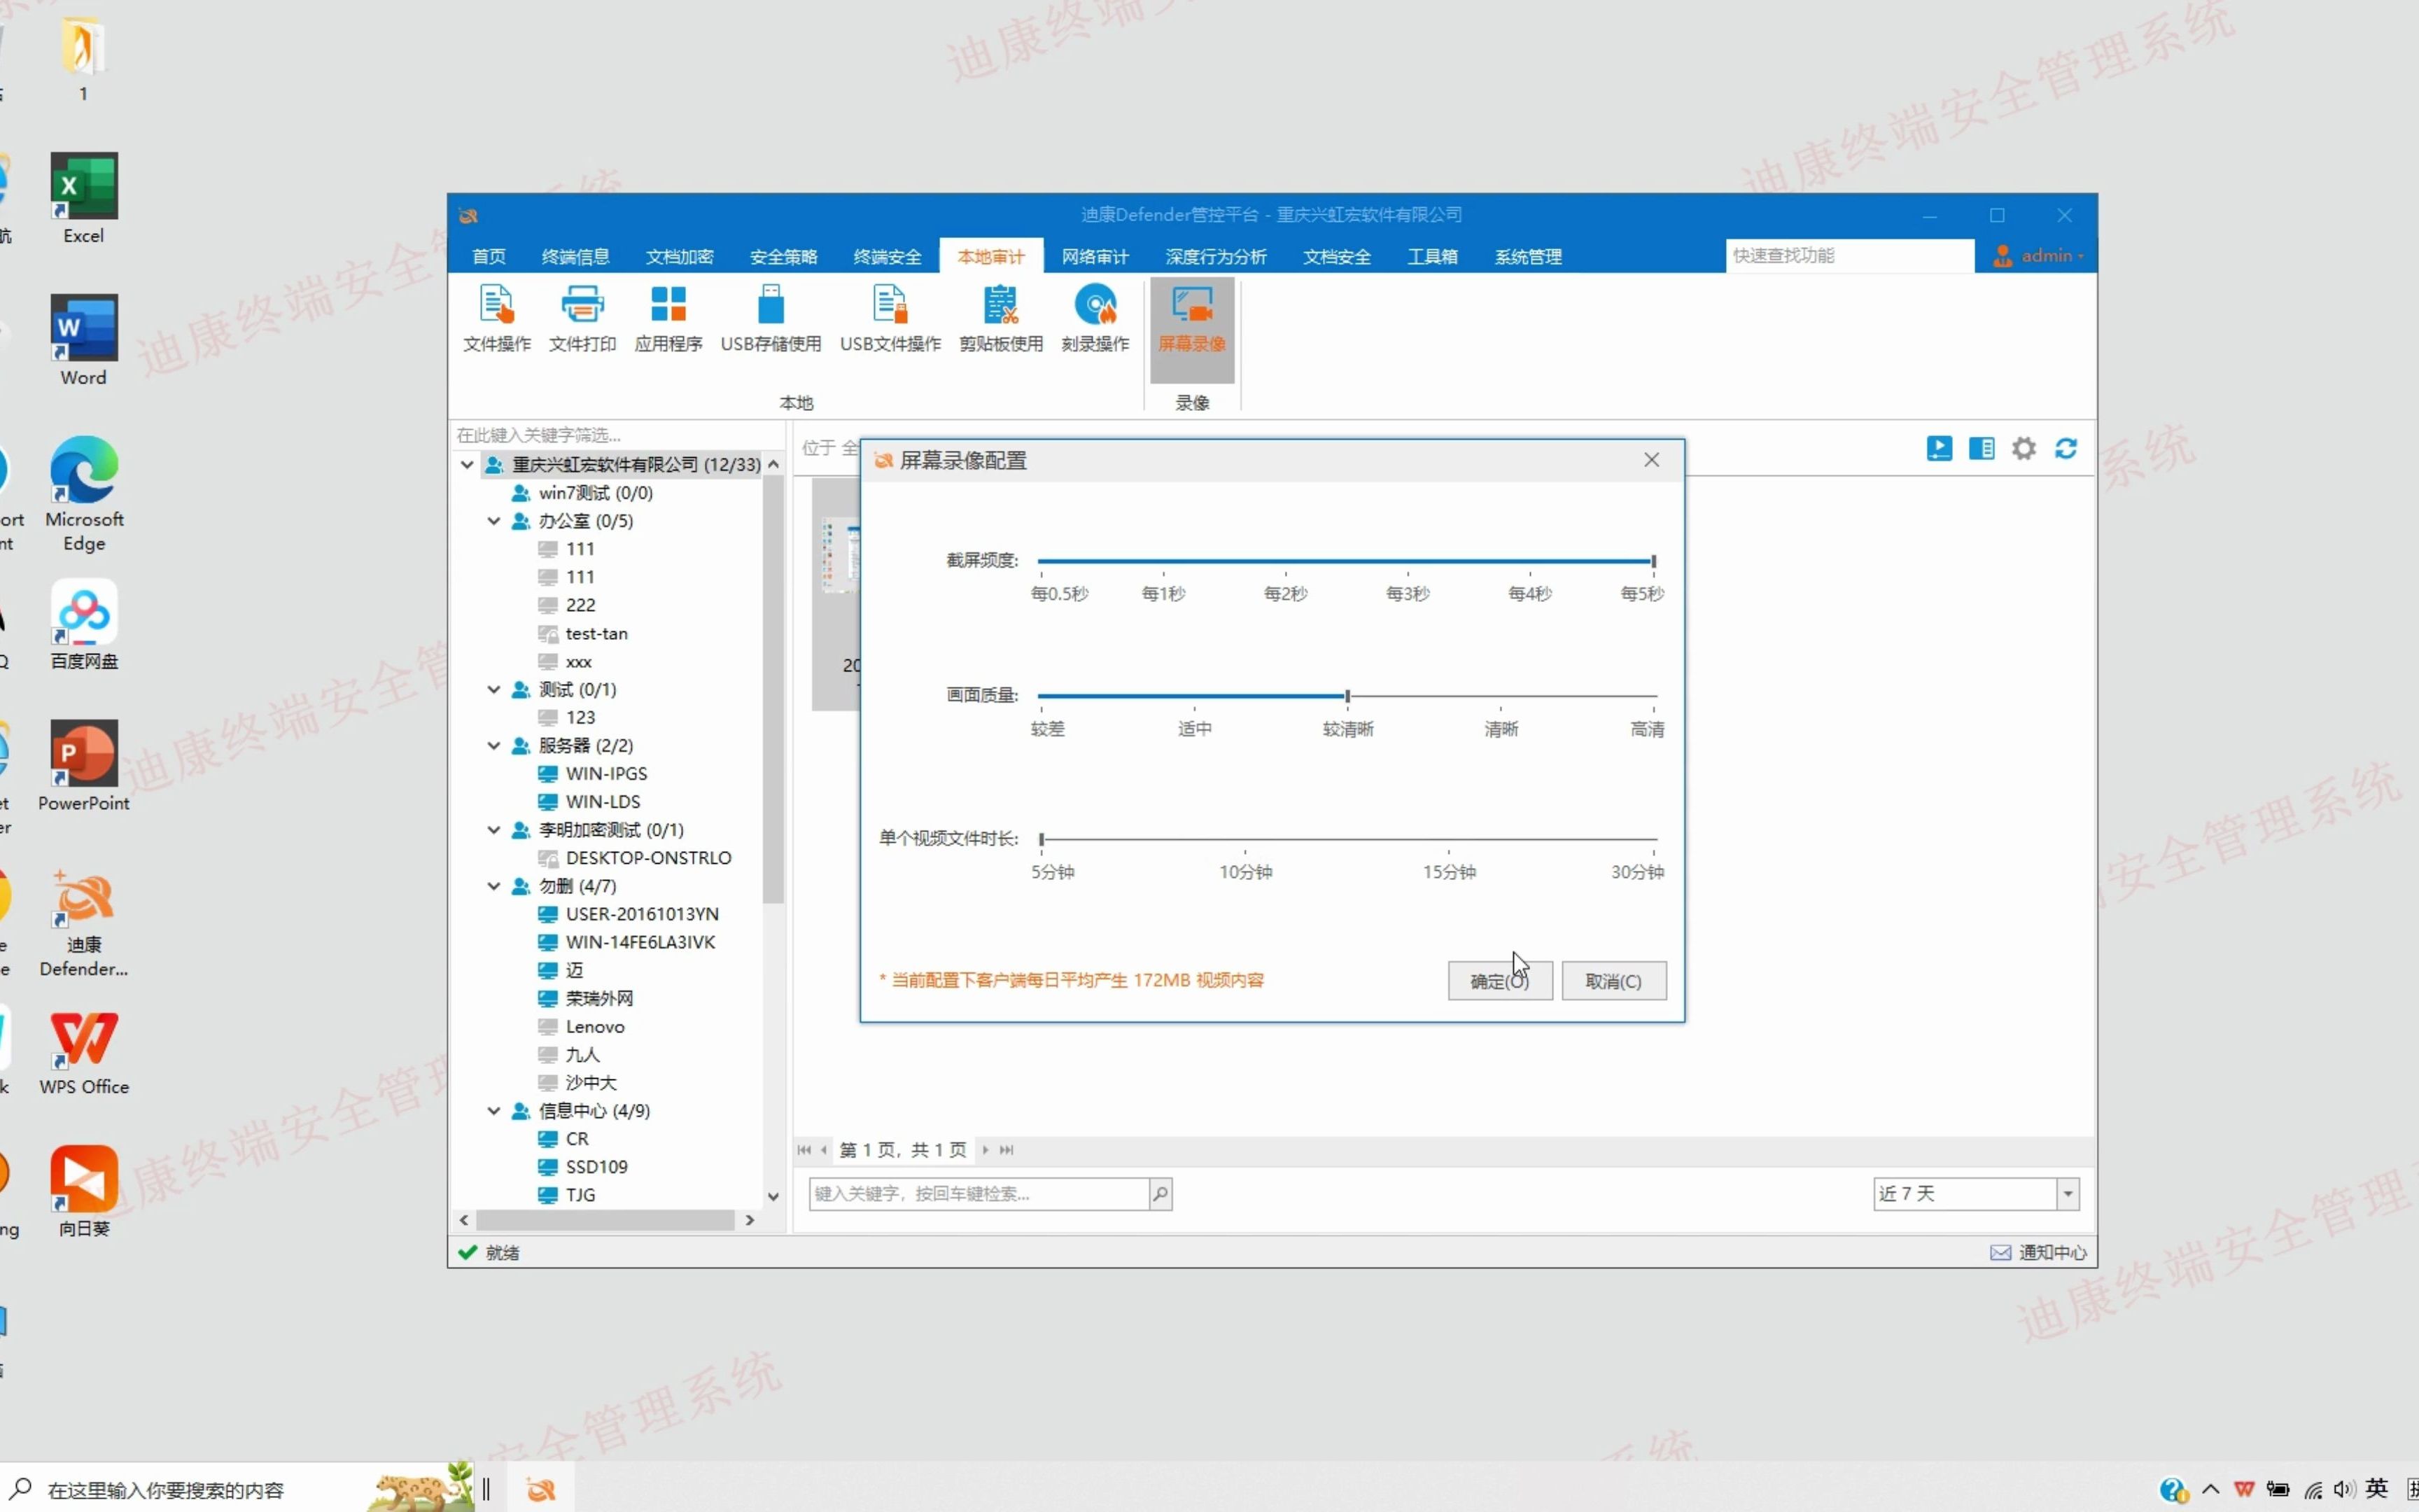
Task: Collapse 测试 (0/1) group
Action: pyautogui.click(x=493, y=689)
